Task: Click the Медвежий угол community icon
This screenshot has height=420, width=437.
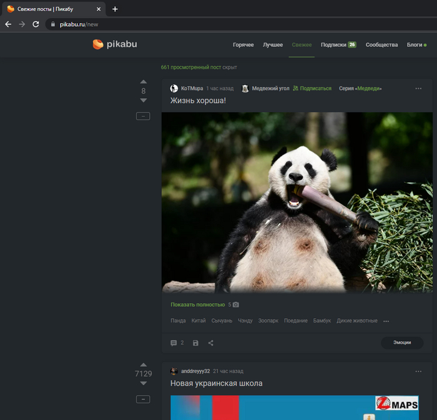Action: pyautogui.click(x=245, y=89)
